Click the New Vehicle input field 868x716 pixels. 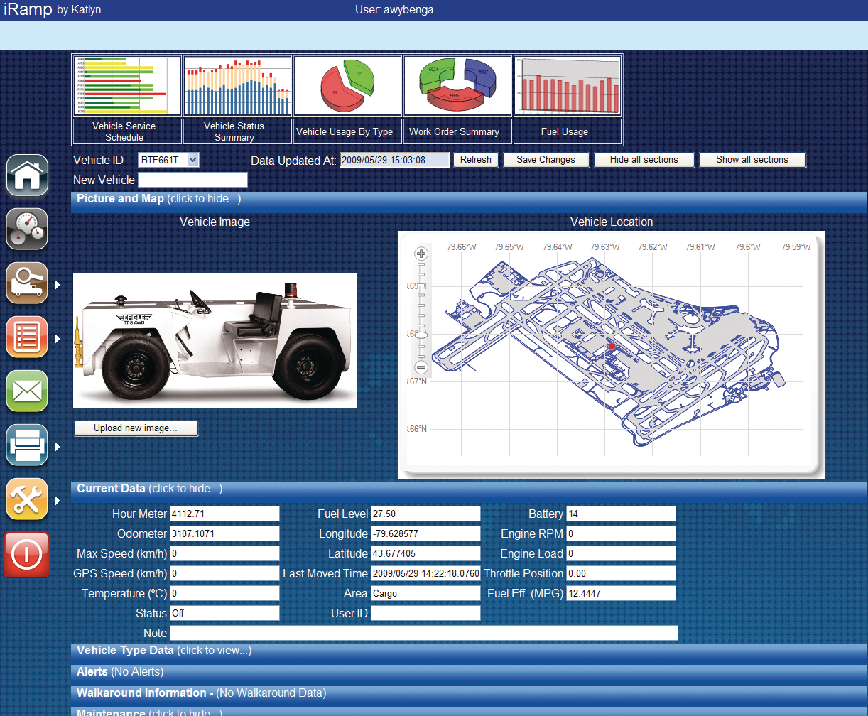(x=192, y=180)
